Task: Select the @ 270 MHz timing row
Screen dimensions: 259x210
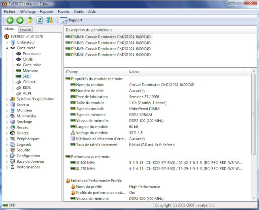Action: coord(158,169)
